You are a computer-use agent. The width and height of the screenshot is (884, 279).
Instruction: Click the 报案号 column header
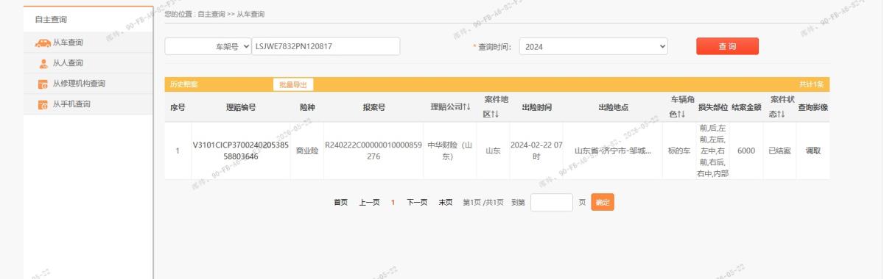pos(373,108)
